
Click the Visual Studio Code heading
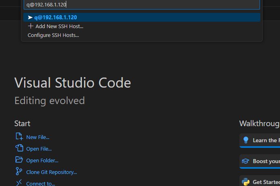[x=72, y=83]
